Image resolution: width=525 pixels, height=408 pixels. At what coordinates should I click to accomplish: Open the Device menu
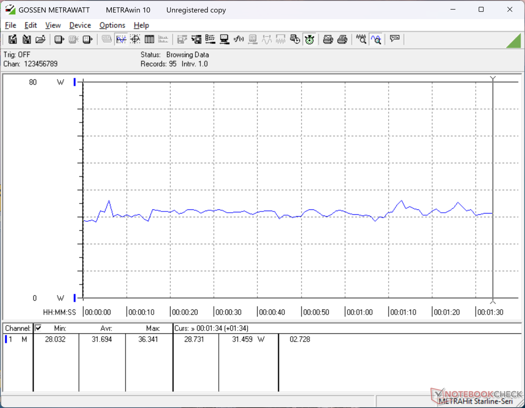tap(80, 25)
